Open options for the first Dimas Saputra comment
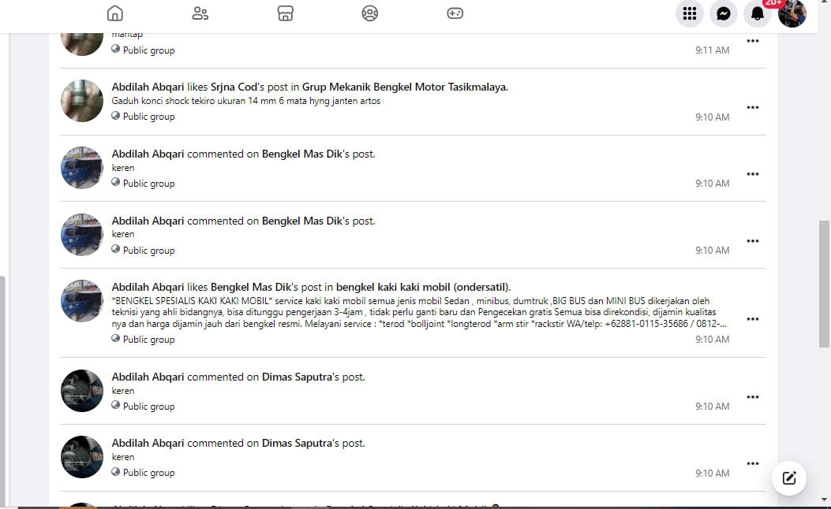This screenshot has height=509, width=831. (x=753, y=397)
